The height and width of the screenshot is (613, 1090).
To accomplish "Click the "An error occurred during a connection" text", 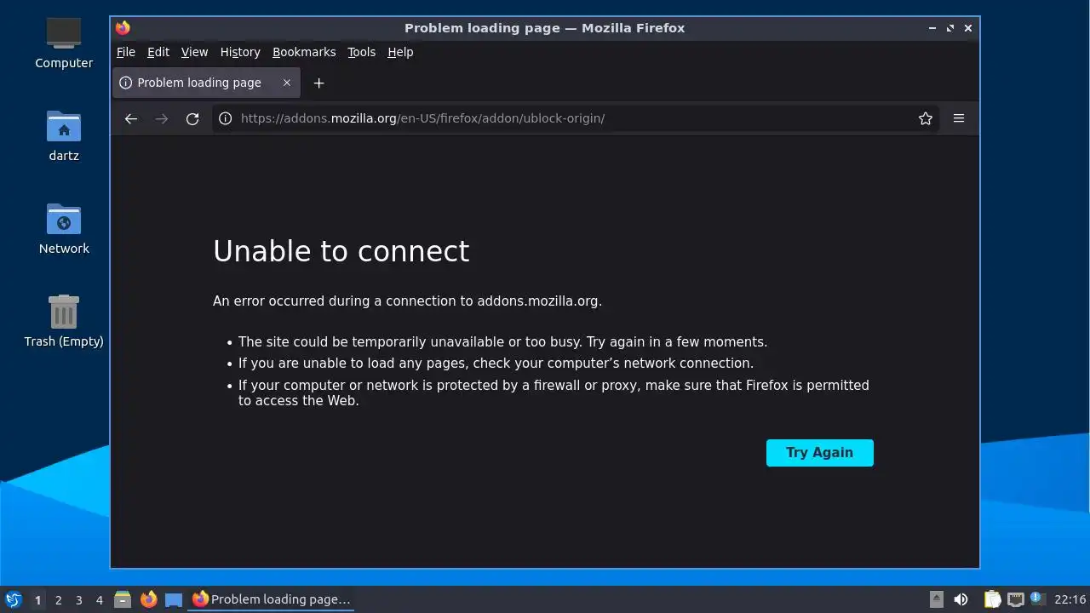I will (407, 301).
